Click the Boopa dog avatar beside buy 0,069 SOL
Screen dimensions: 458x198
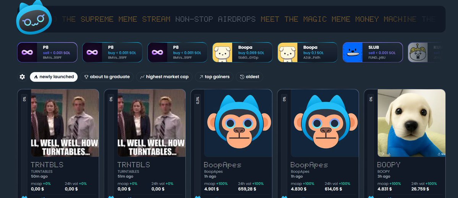(222, 53)
